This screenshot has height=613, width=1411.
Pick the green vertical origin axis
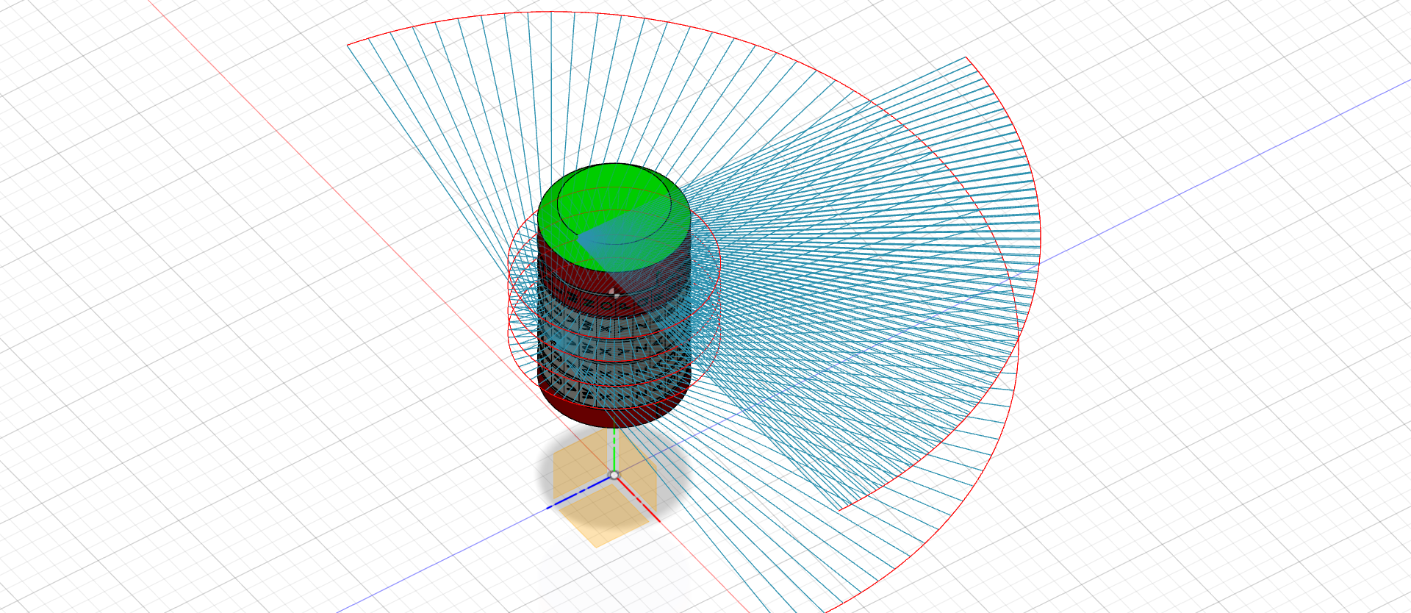[614, 449]
